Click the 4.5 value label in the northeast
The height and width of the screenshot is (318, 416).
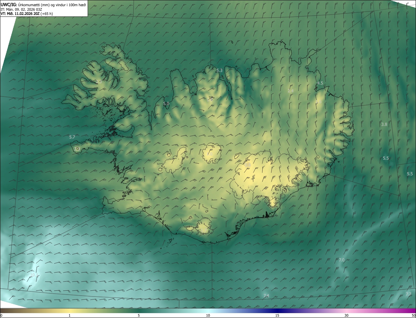[320, 83]
